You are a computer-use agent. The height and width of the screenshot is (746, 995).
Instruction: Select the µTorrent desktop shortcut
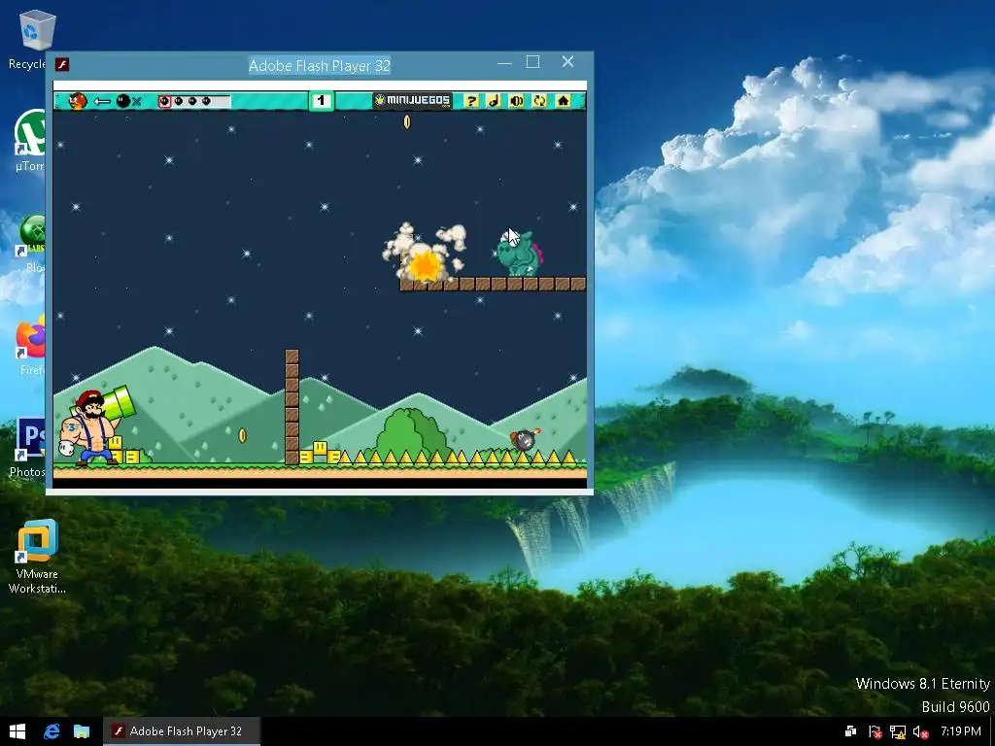tap(30, 141)
